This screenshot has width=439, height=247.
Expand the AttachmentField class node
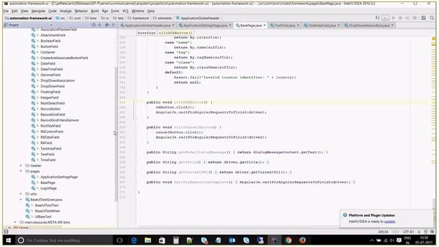(38, 35)
